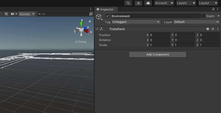Screen dimensions: 221x113
Task: Click the Rotation X field
Action: pyautogui.click(x=160, y=40)
